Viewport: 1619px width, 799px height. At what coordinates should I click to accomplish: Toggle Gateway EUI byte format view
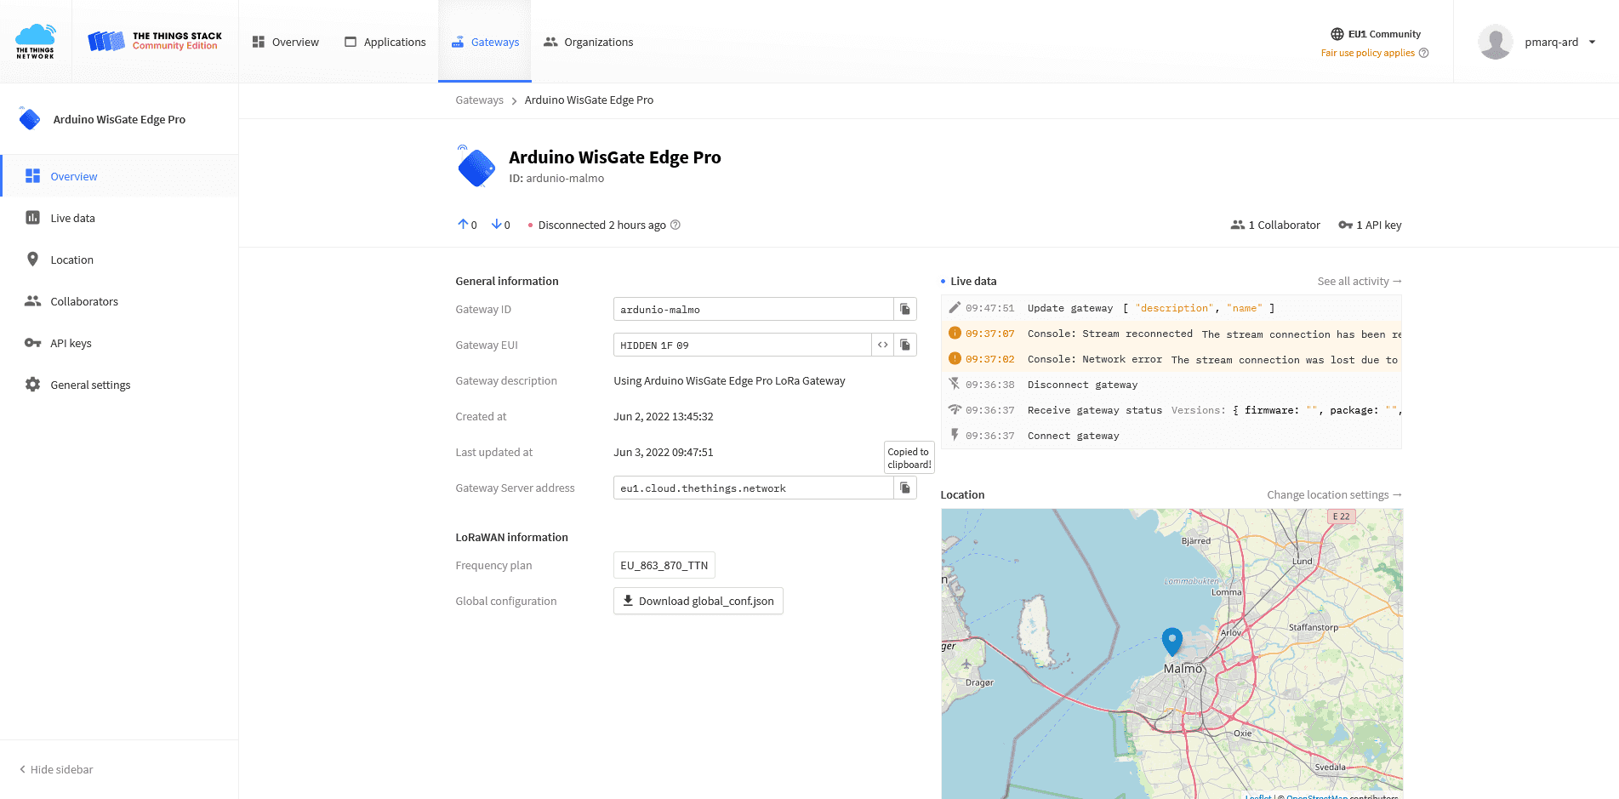[x=882, y=345]
